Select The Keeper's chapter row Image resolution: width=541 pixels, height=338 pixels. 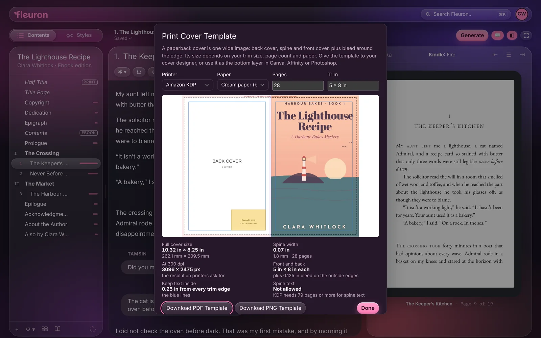pyautogui.click(x=56, y=163)
